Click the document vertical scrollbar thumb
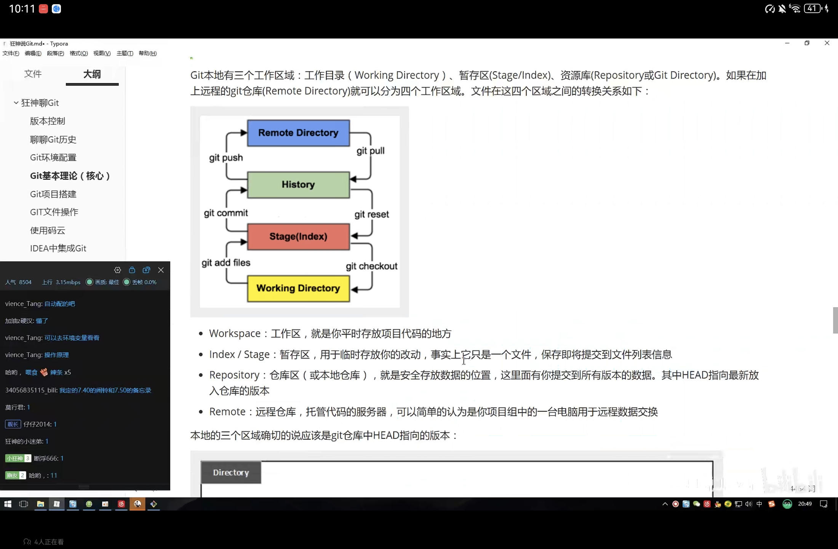 (835, 320)
